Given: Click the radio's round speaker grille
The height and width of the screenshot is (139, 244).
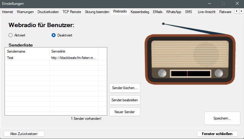Looking at the screenshot, I should (x=206, y=54).
